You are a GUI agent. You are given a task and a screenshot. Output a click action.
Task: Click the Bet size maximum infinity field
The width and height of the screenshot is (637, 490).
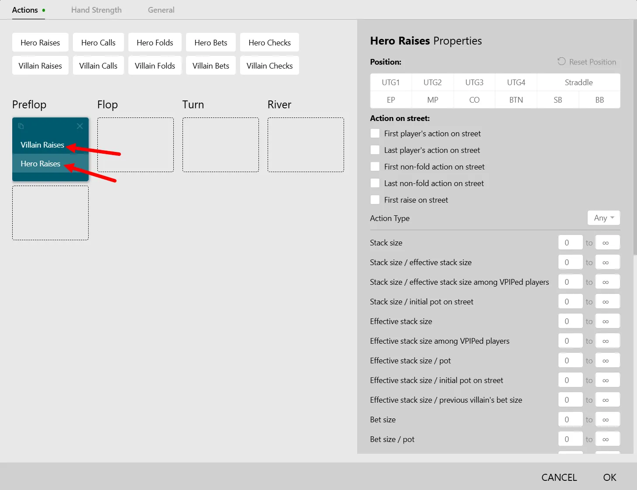coord(608,420)
